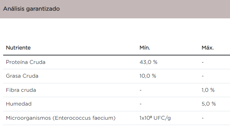Click the Proteína Cruda row label
This screenshot has width=230, height=130.
[26, 62]
